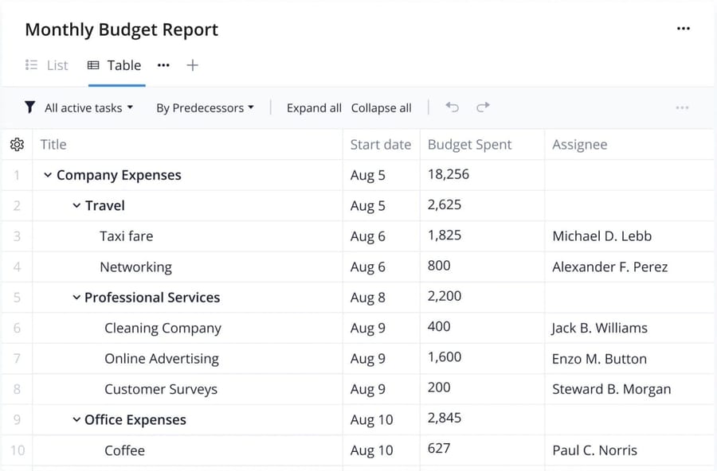Add a new view with the plus icon
This screenshot has height=471, width=717.
192,65
